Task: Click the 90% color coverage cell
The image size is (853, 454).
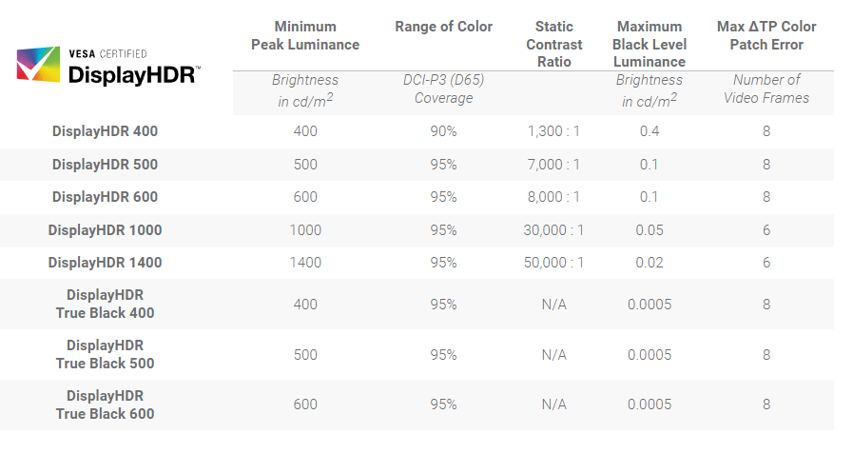Action: [443, 131]
